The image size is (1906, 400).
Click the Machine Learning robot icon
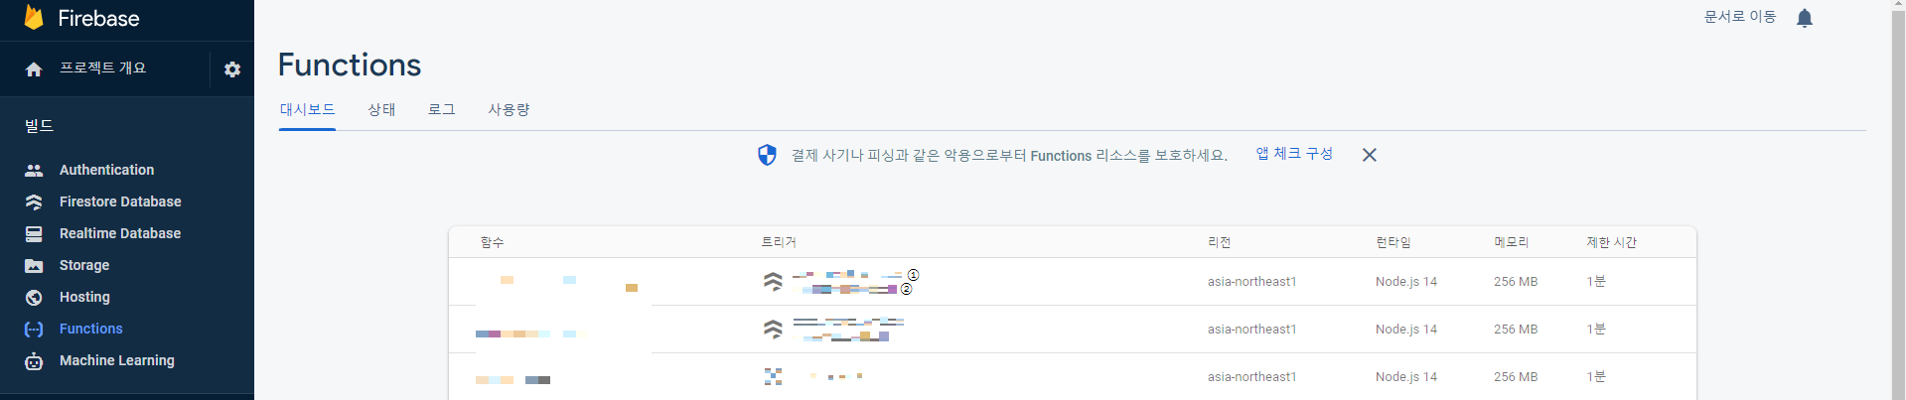tap(34, 360)
